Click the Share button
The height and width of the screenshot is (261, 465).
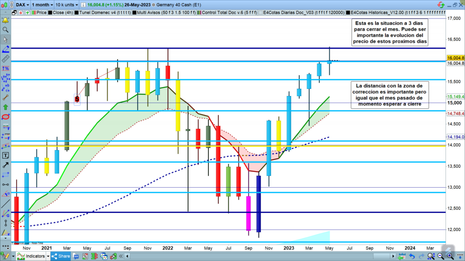click(x=60, y=256)
